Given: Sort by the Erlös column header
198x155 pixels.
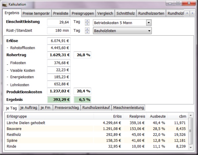Looking at the screenshot, I should pos(109,116).
